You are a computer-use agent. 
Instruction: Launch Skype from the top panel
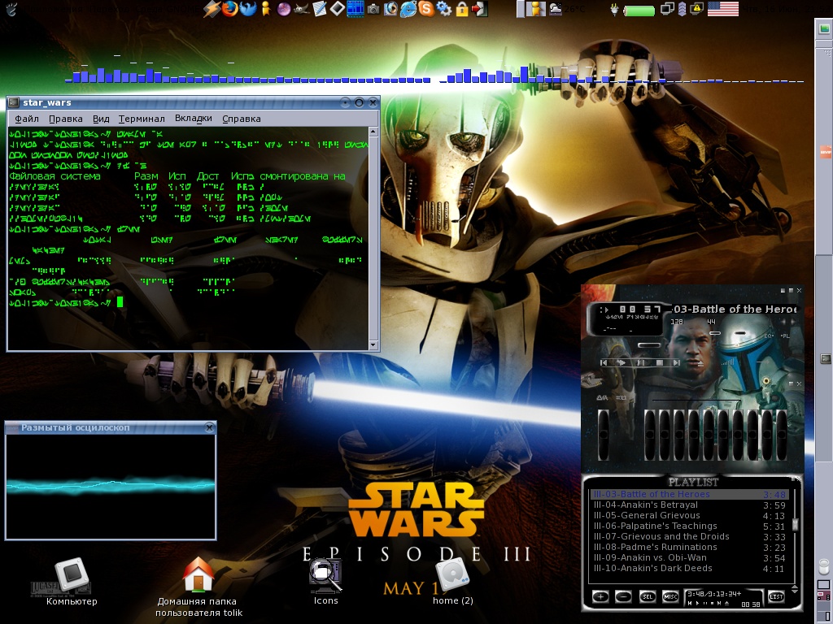point(426,8)
